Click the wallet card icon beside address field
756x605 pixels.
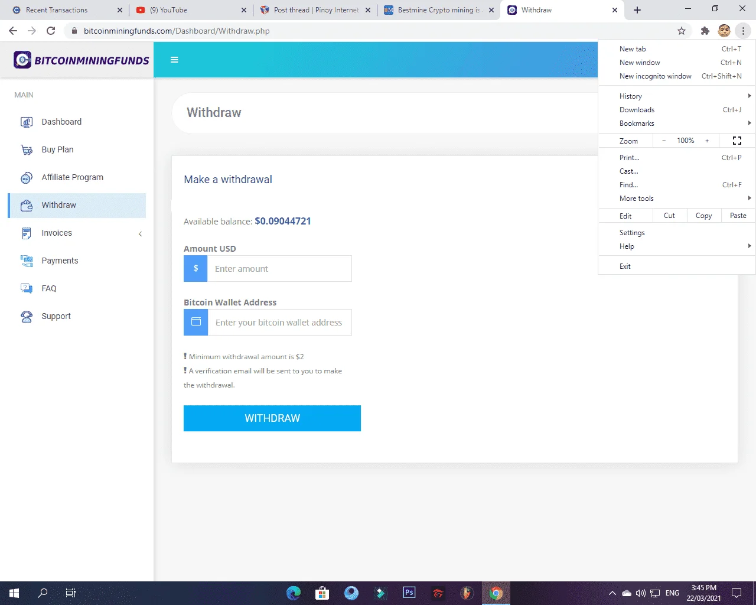pyautogui.click(x=196, y=322)
